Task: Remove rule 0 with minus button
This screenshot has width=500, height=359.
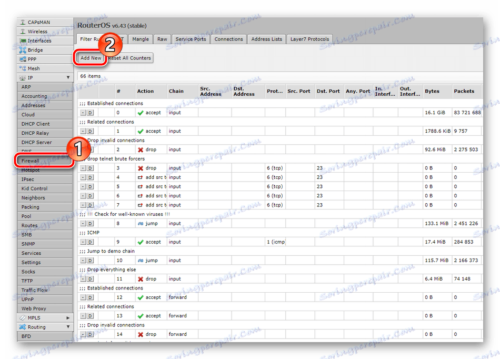Action: [x=83, y=113]
